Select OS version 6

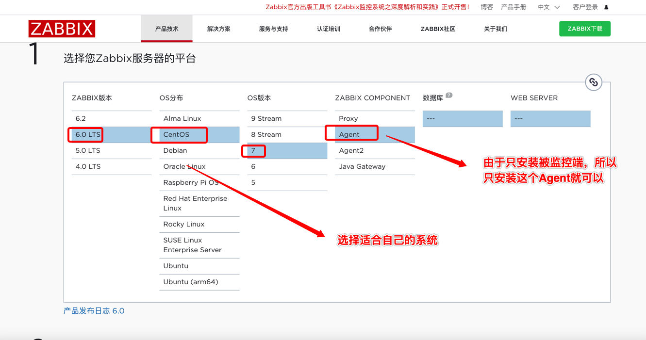click(287, 167)
